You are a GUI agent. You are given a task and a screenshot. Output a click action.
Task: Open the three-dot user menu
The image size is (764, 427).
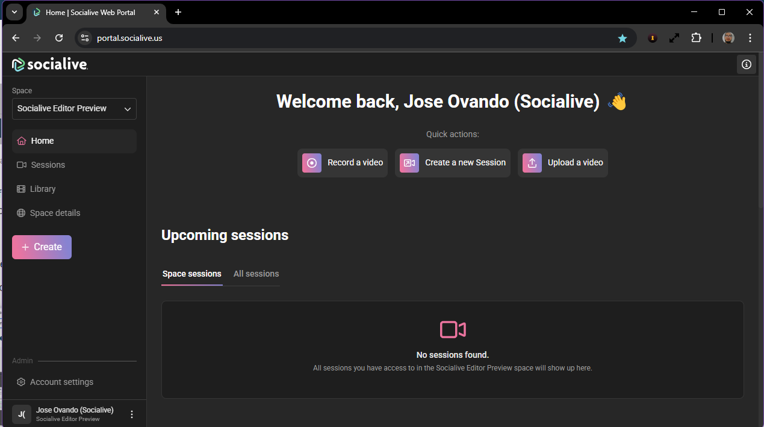132,414
